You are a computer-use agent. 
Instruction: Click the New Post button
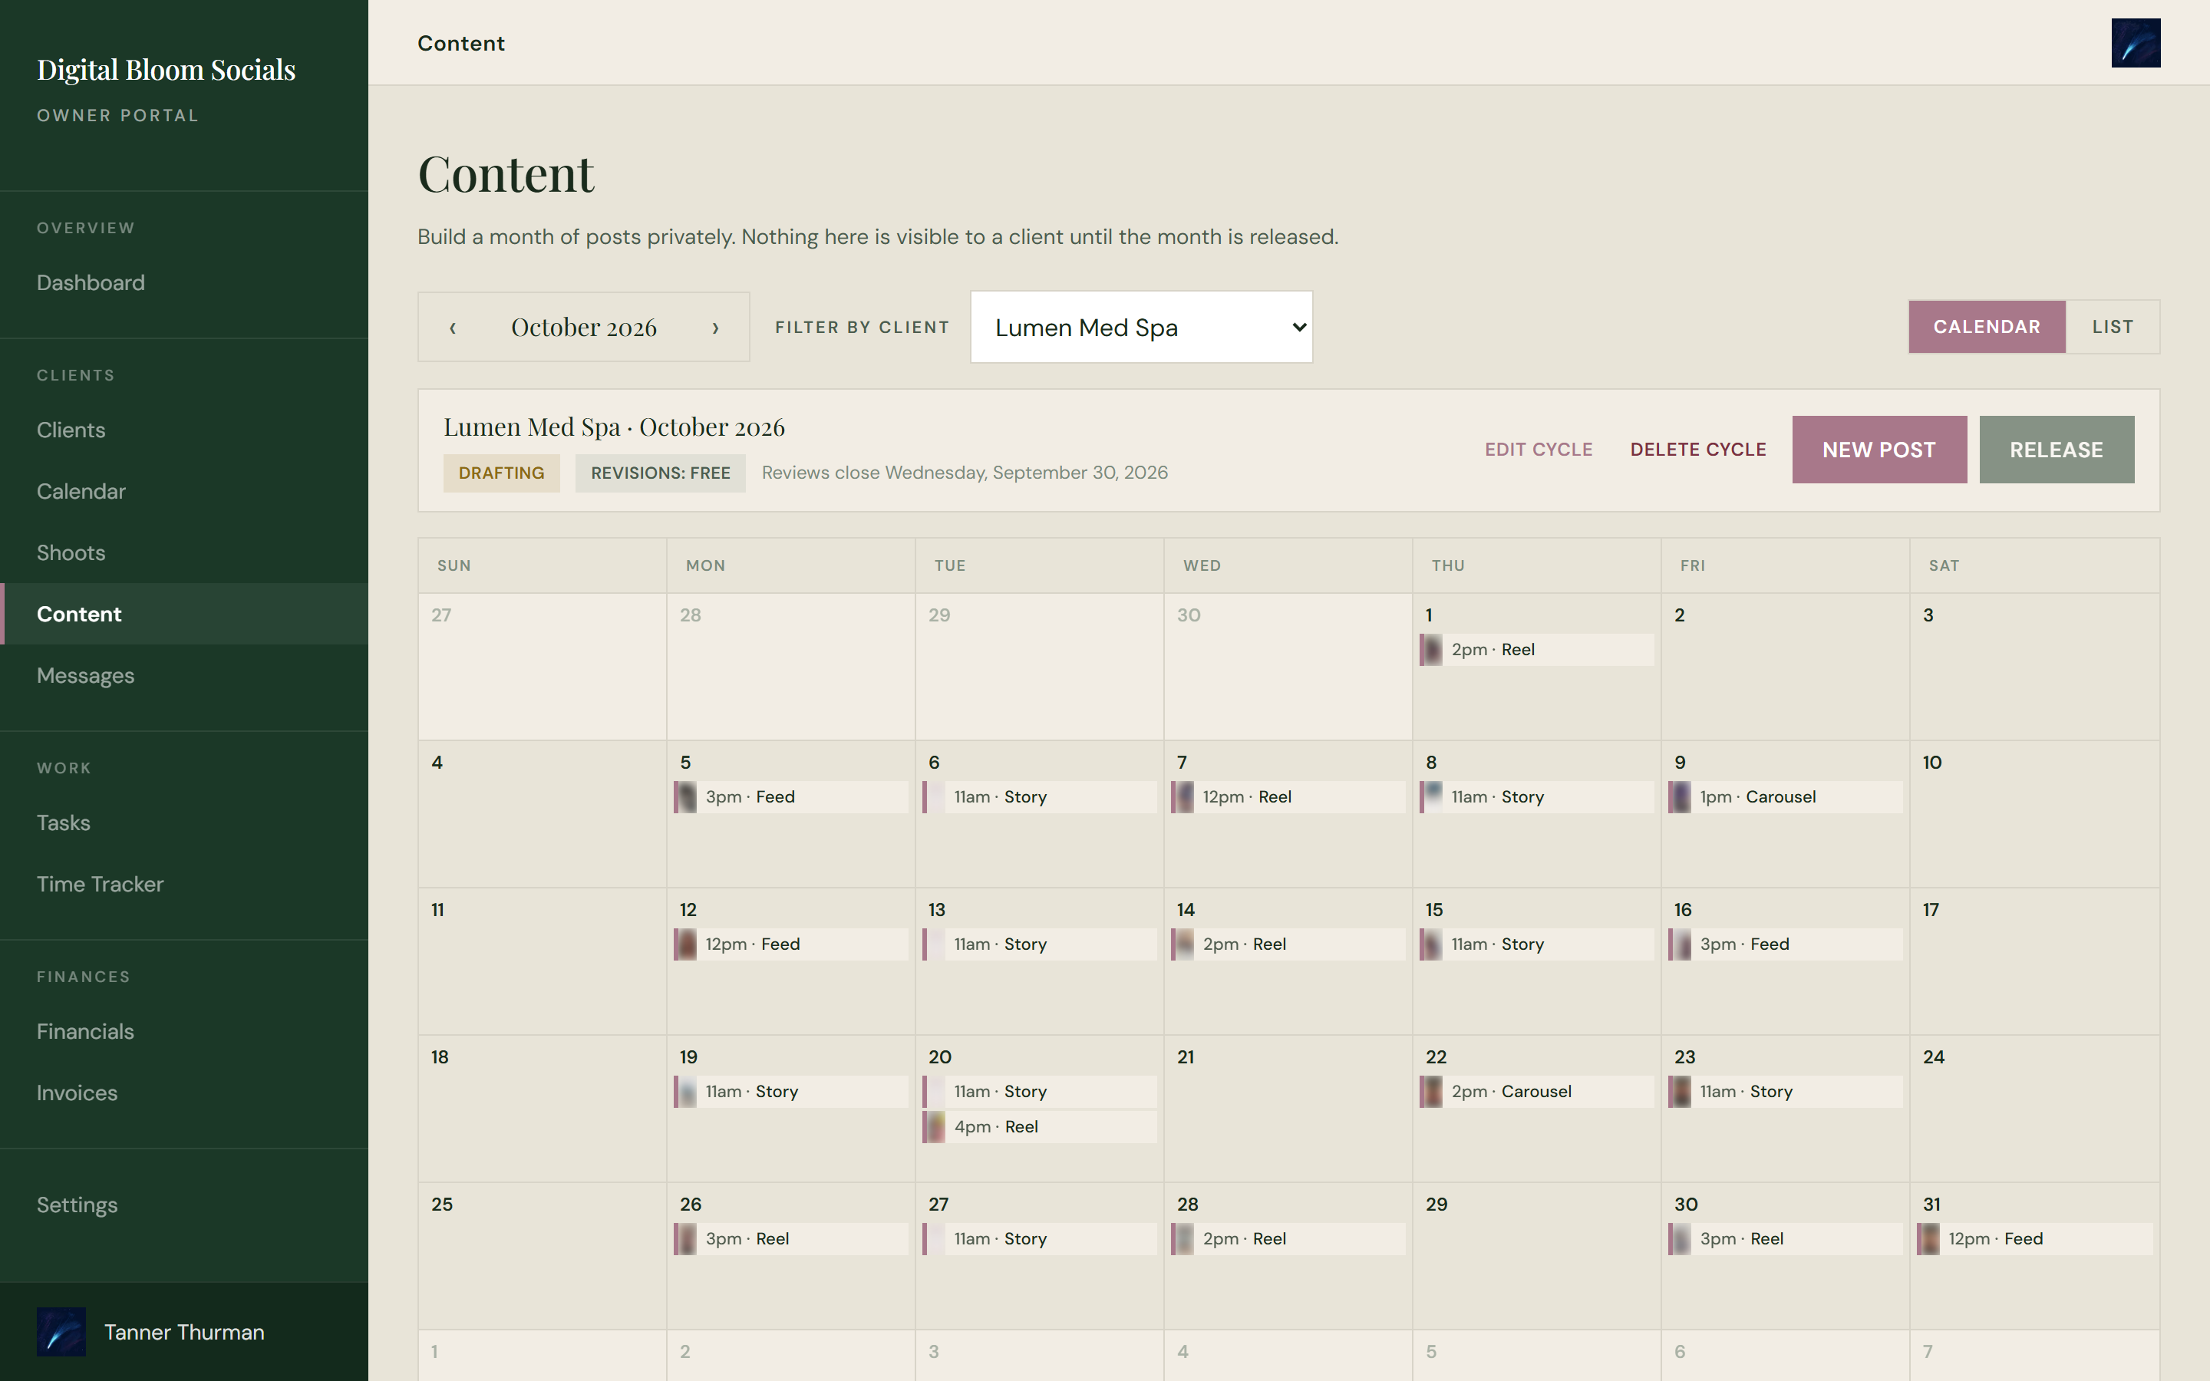click(1879, 450)
